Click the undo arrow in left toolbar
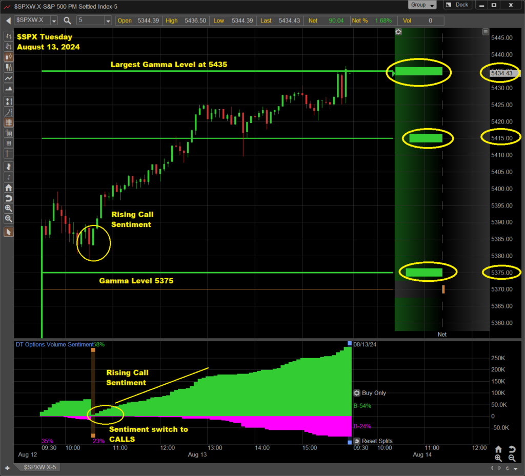 [x=9, y=198]
